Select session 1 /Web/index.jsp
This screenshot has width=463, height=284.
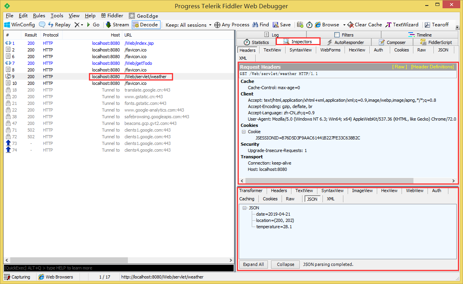click(x=119, y=43)
